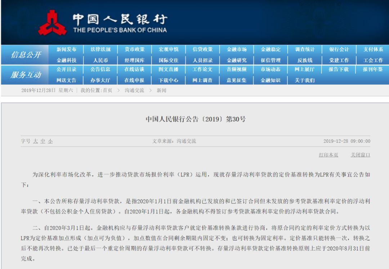
Task: Select 反洗钱 navigation item
Action: tap(305, 60)
